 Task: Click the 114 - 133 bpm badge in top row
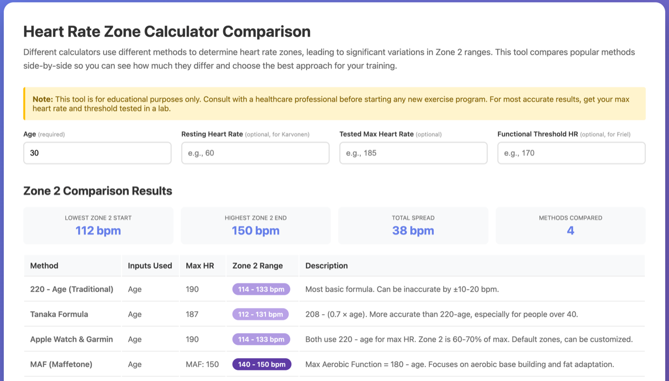coord(261,289)
